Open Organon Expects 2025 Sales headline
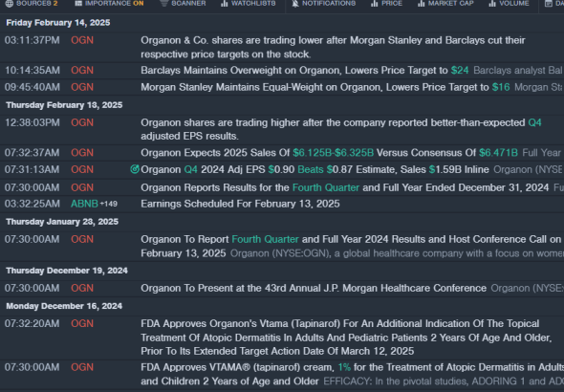 (x=329, y=153)
